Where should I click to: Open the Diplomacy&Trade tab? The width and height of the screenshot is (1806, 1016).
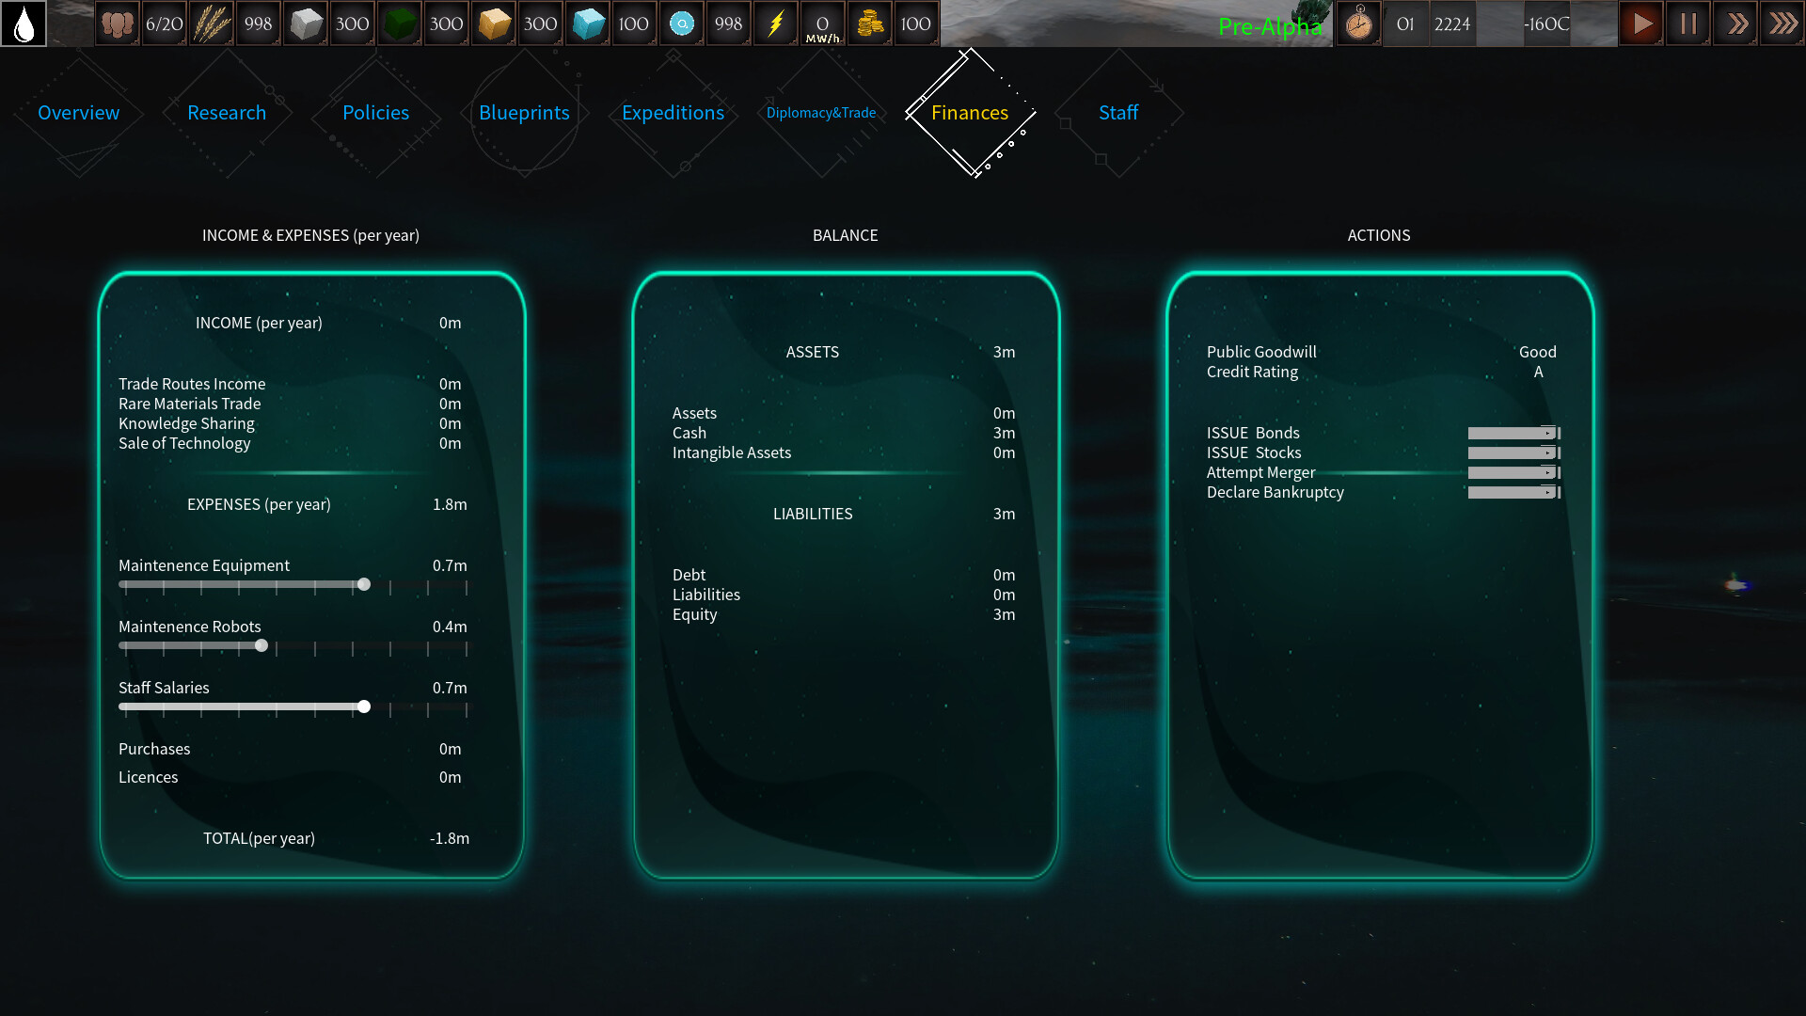(820, 112)
